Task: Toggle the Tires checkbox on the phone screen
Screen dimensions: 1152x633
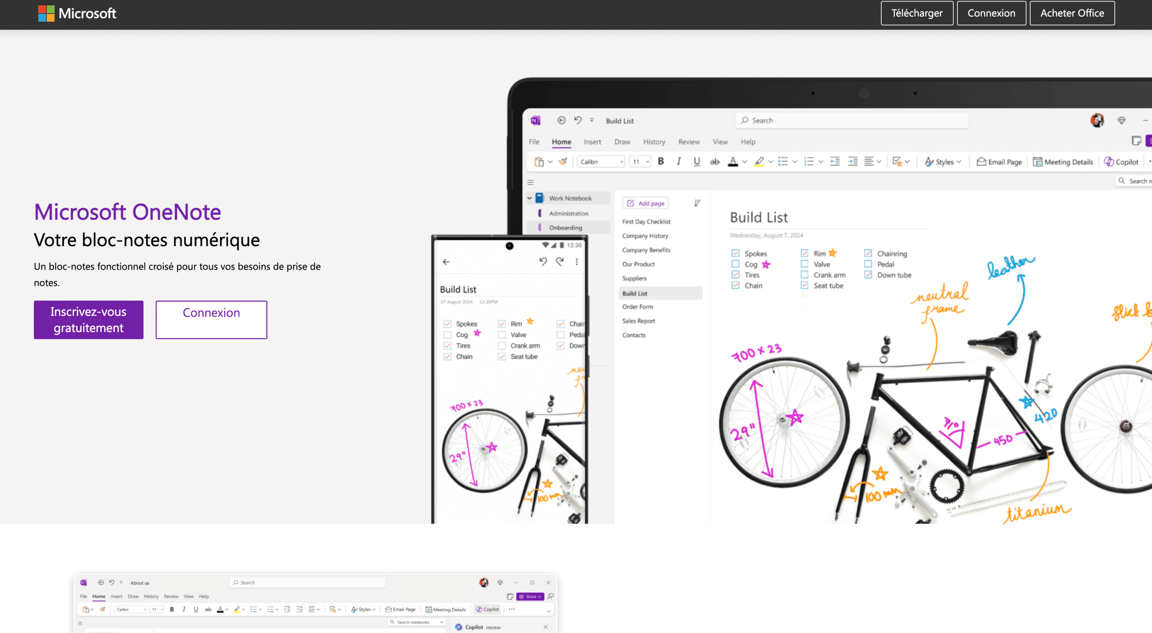Action: point(447,346)
